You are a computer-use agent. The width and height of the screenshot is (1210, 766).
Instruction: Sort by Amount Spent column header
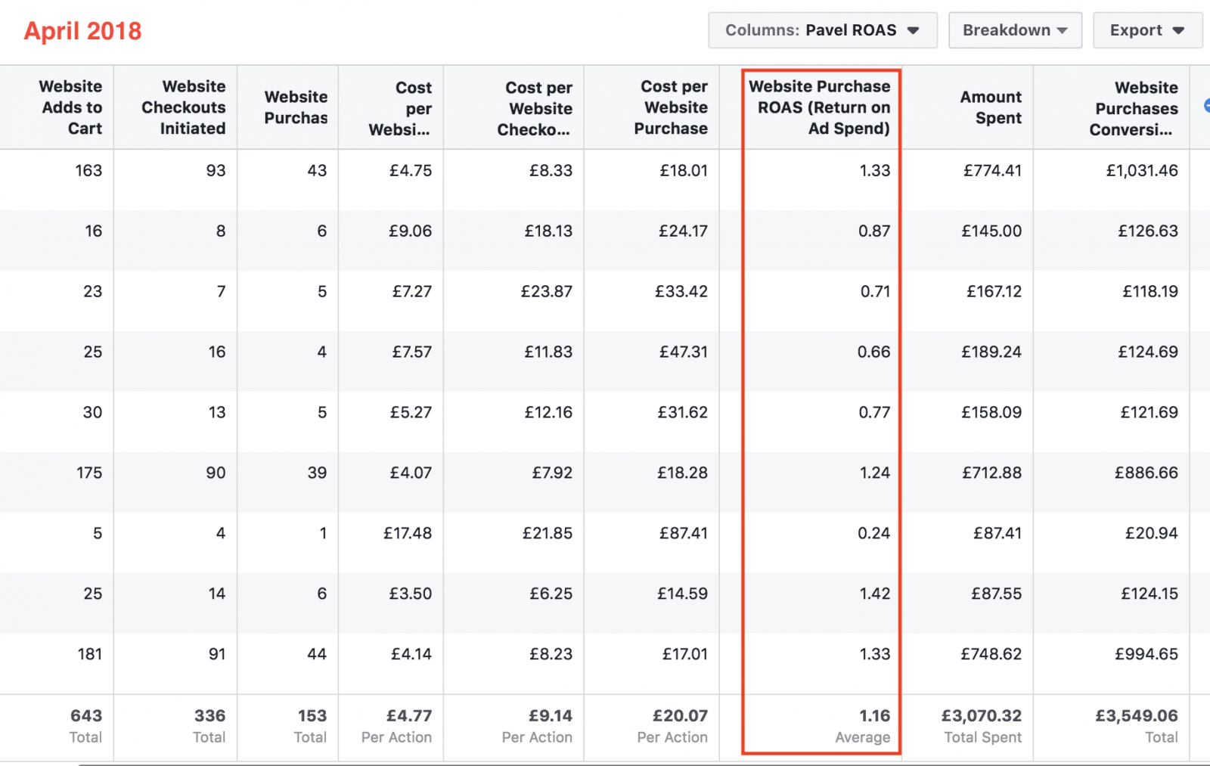(991, 107)
